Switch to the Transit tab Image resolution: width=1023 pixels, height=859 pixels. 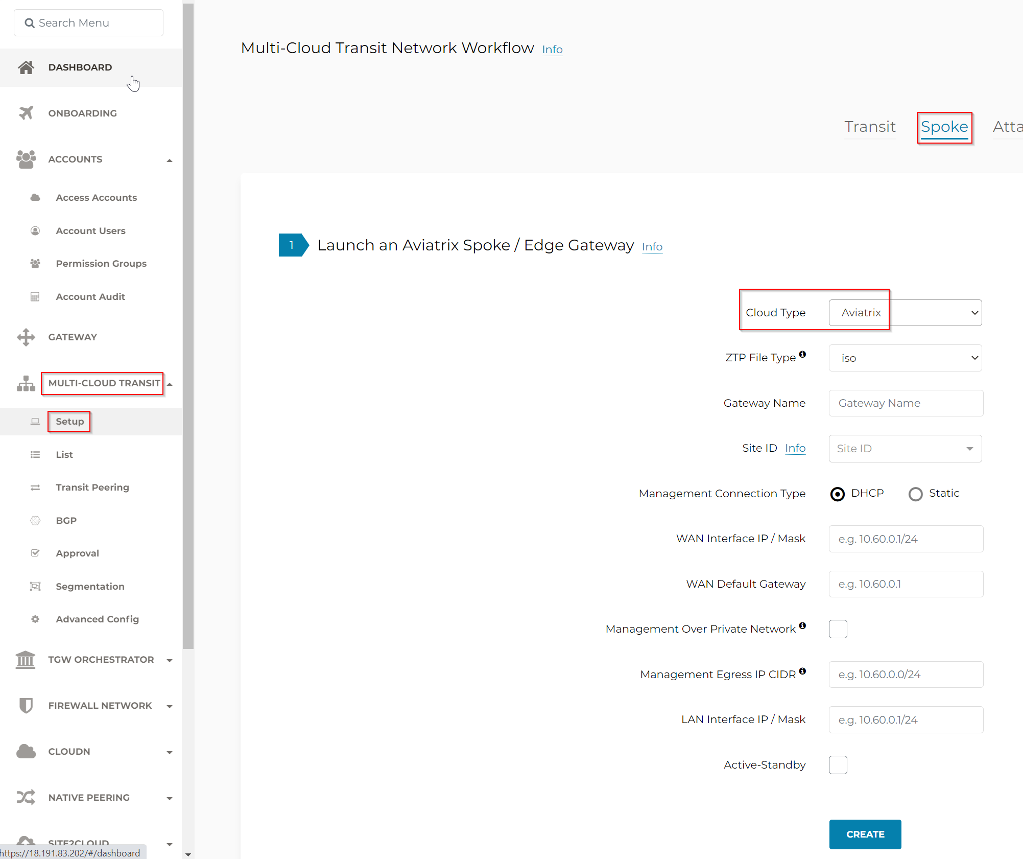click(x=870, y=127)
